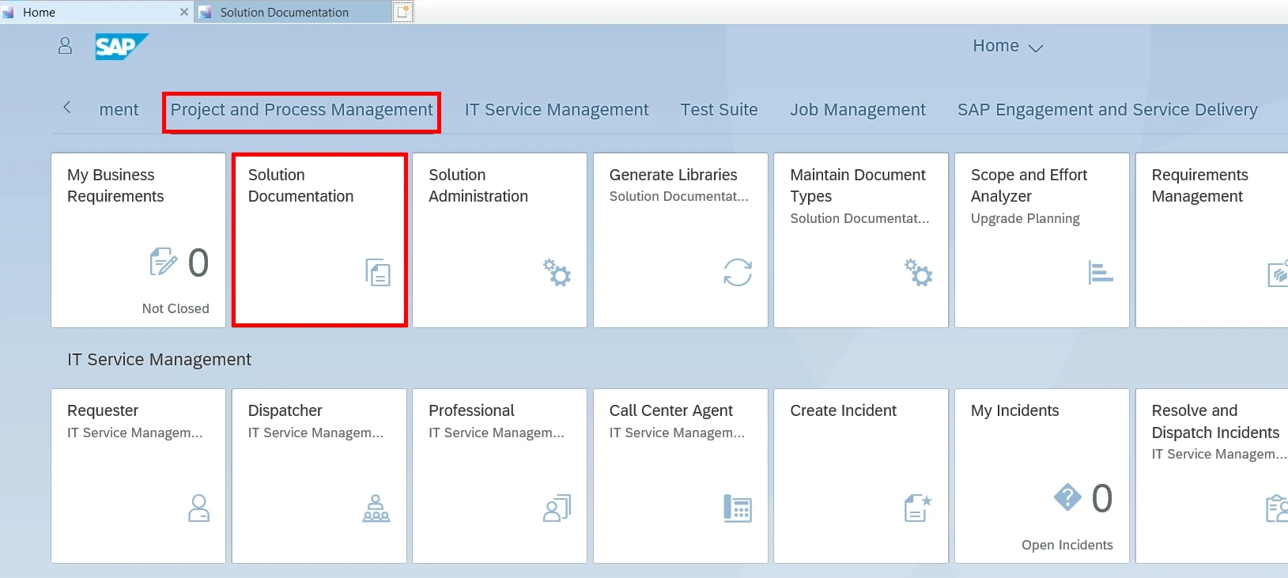The width and height of the screenshot is (1288, 578).
Task: Click the 'Upgrade Planning' subtitle
Action: [1025, 218]
